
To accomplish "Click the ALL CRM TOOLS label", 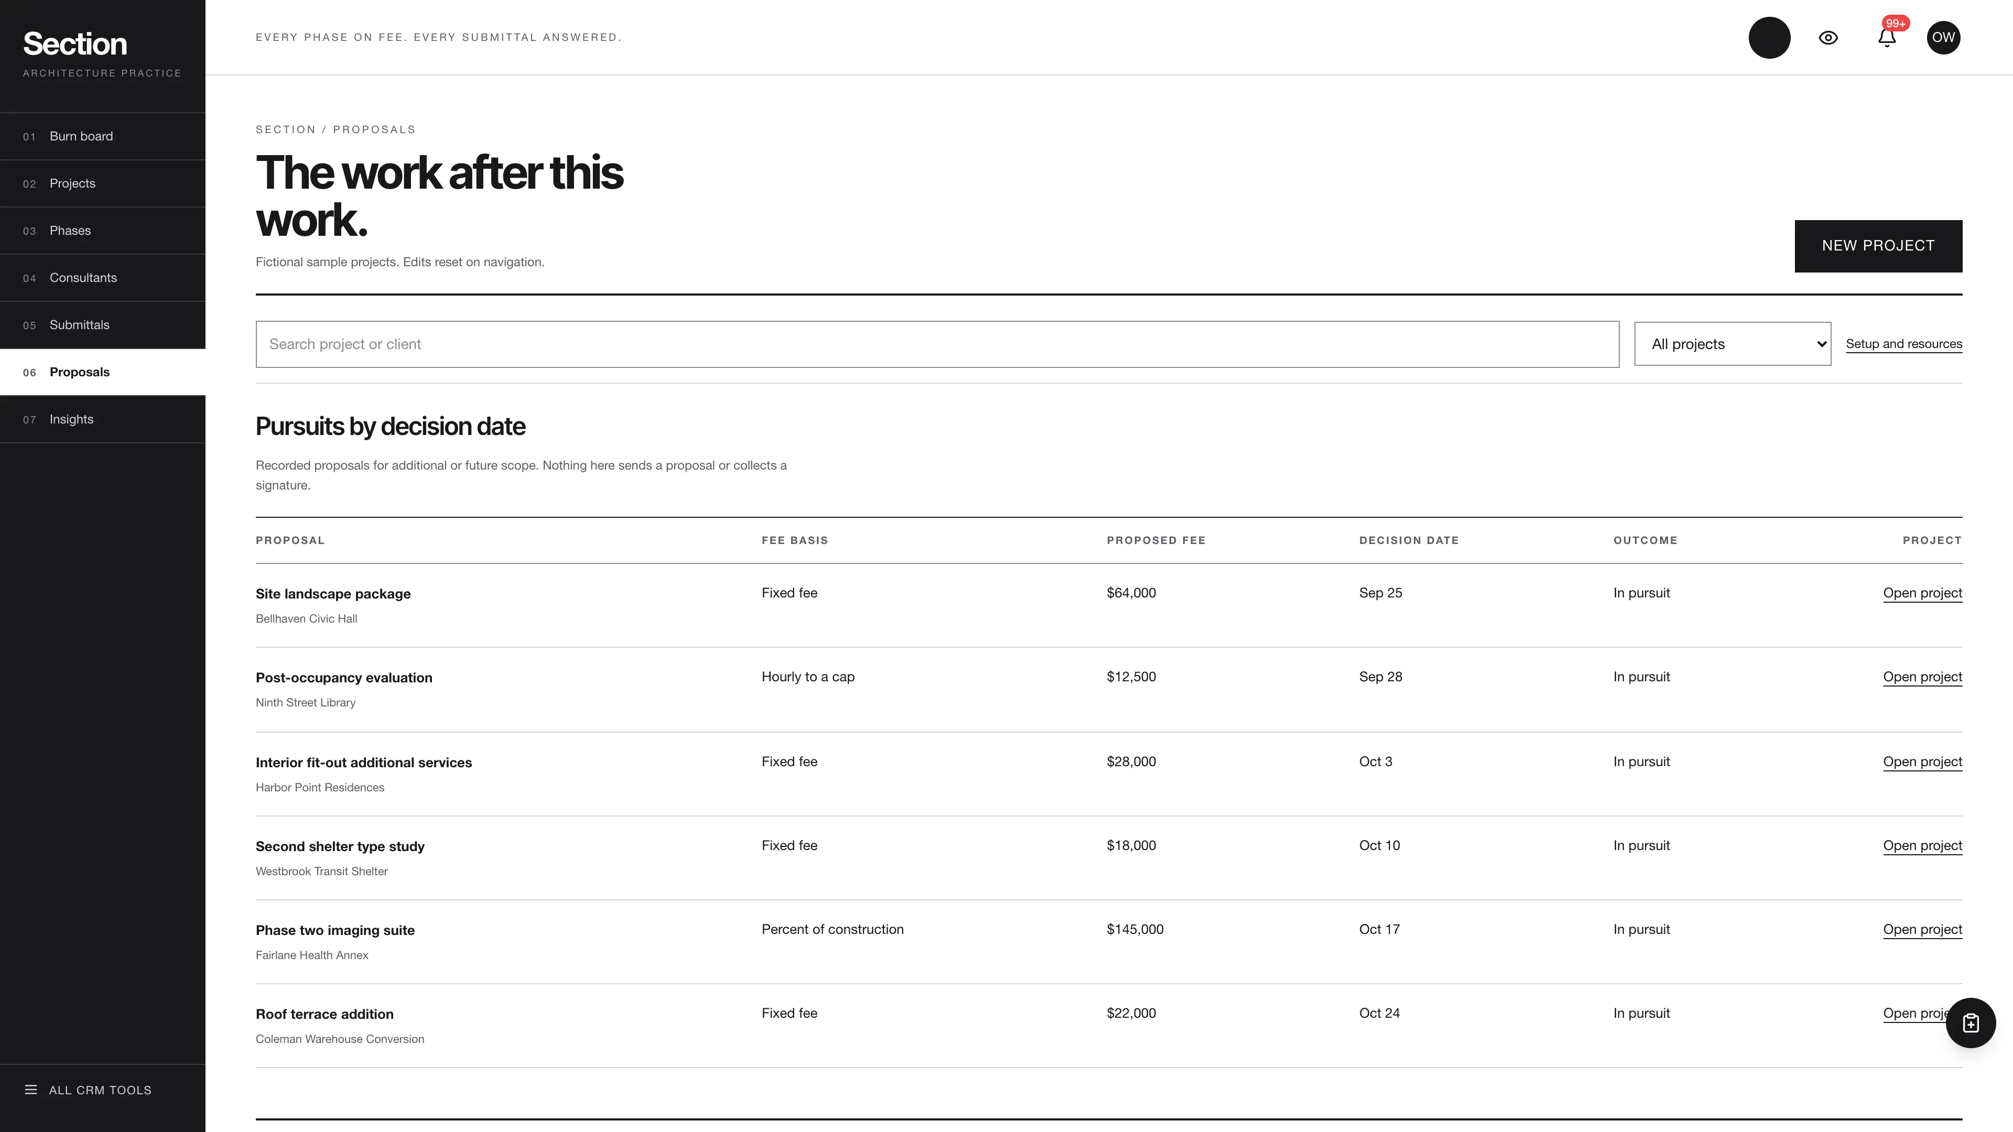I will (100, 1090).
